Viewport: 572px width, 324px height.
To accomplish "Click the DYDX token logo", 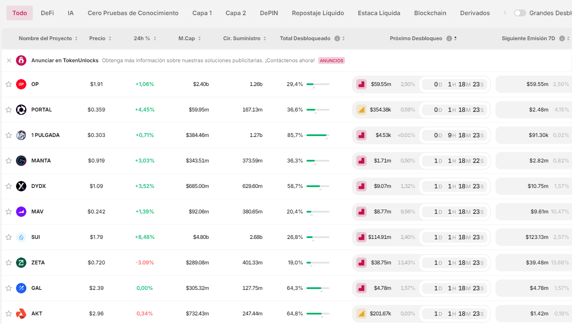I will coord(21,186).
